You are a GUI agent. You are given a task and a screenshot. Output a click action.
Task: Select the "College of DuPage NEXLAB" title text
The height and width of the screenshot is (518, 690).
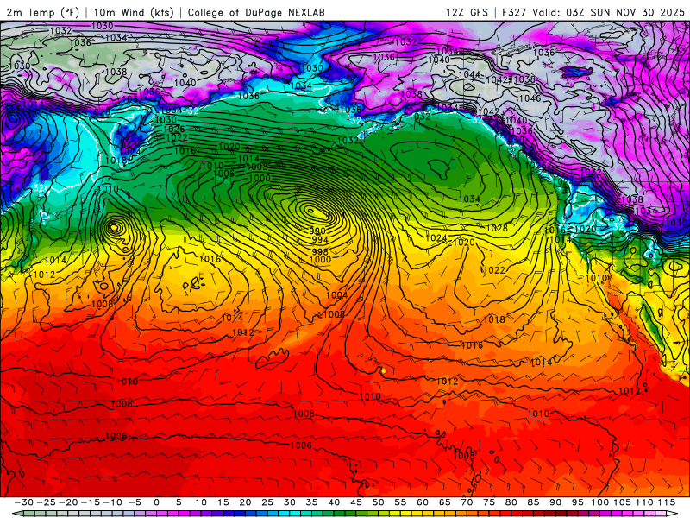[256, 12]
